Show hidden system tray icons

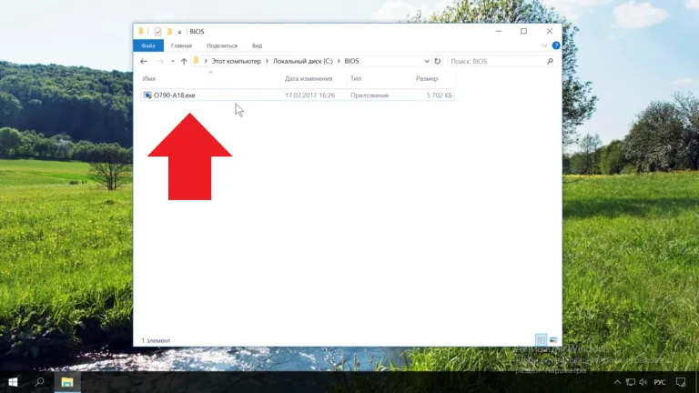click(x=617, y=382)
